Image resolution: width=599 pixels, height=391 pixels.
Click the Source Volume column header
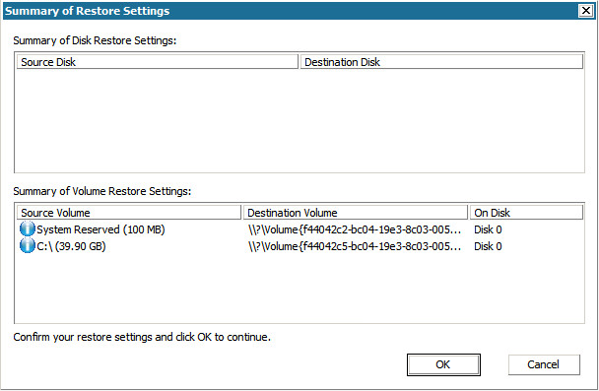point(129,213)
